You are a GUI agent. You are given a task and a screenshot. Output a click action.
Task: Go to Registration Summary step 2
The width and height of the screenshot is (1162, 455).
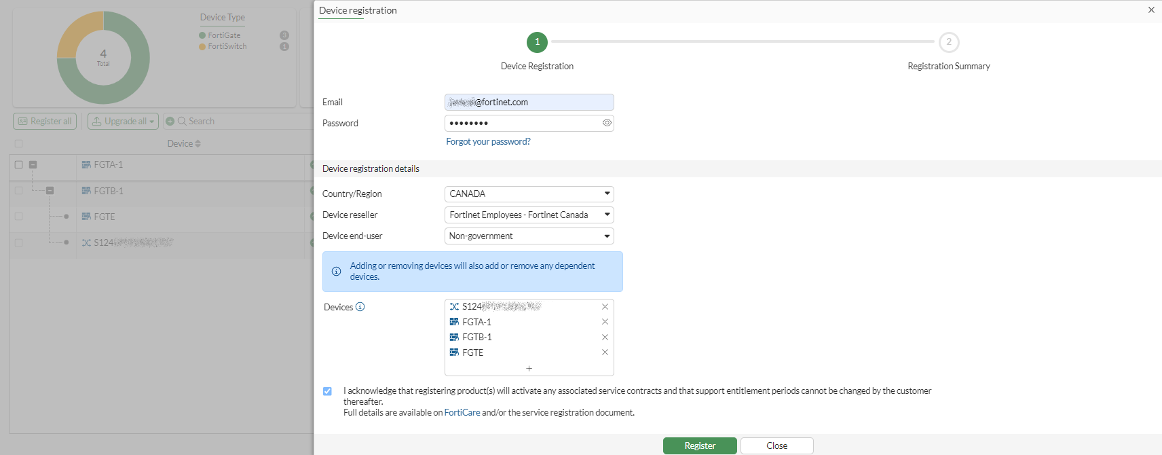(948, 42)
